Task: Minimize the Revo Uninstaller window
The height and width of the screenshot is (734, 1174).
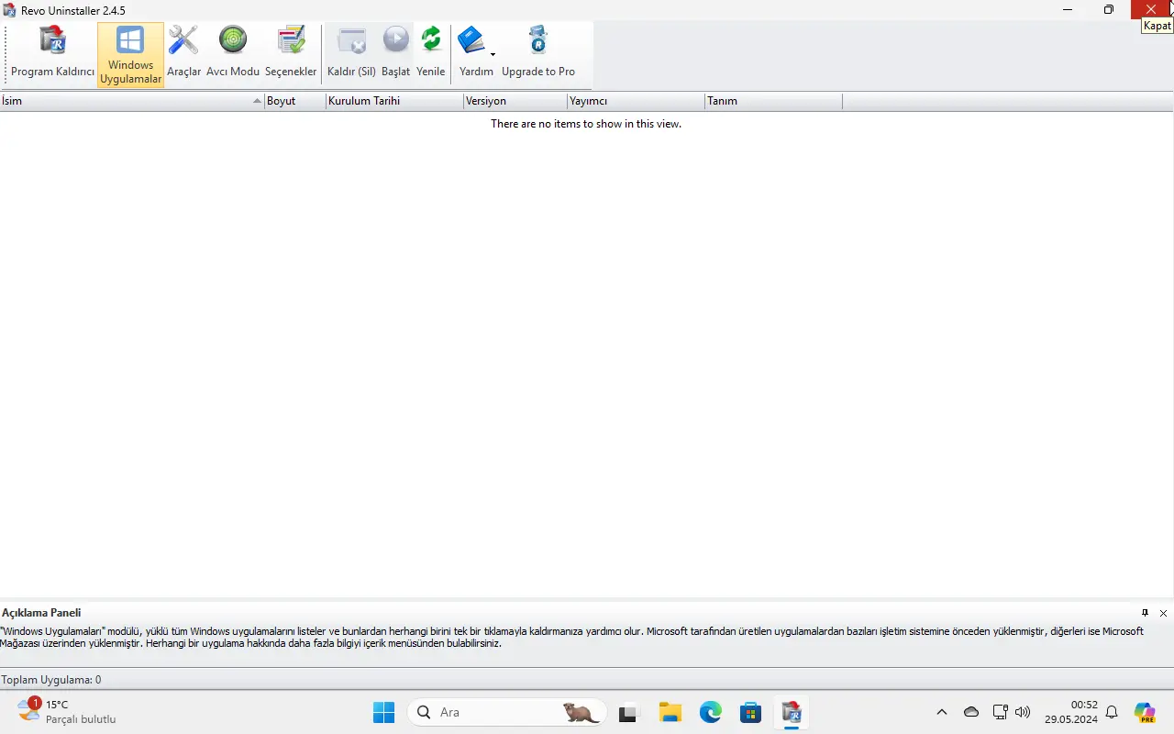Action: point(1068,10)
